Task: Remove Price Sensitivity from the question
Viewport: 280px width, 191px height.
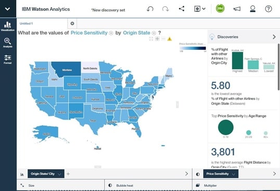Action: pyautogui.click(x=111, y=33)
